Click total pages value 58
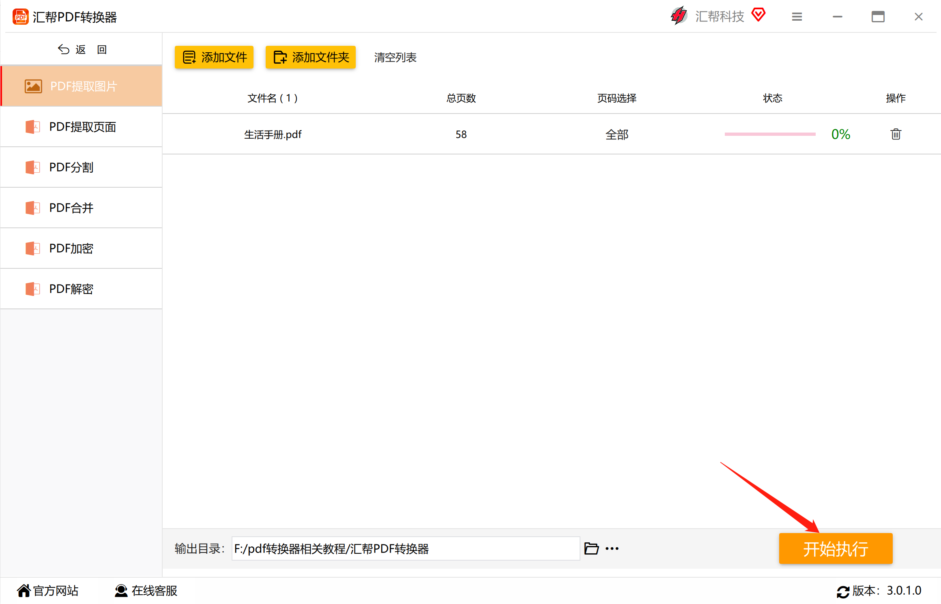The height and width of the screenshot is (604, 941). (461, 135)
